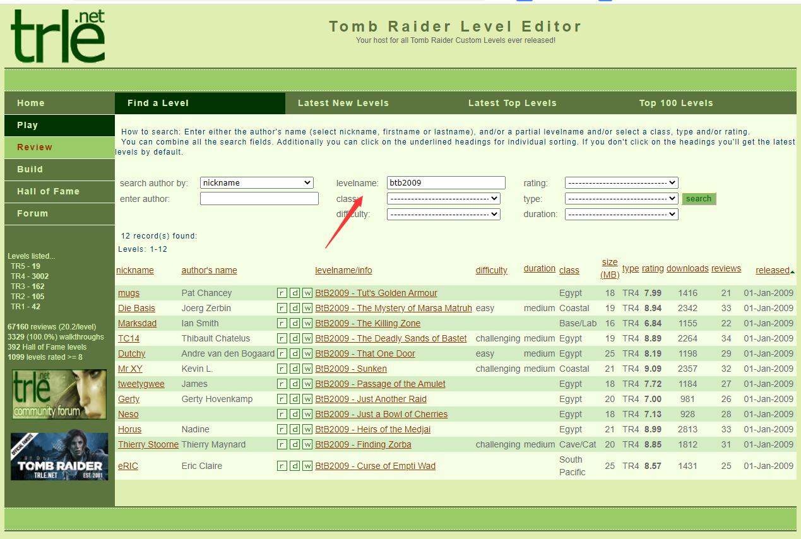The height and width of the screenshot is (539, 801).
Task: Download icon for Just Another Raid
Action: (x=295, y=399)
